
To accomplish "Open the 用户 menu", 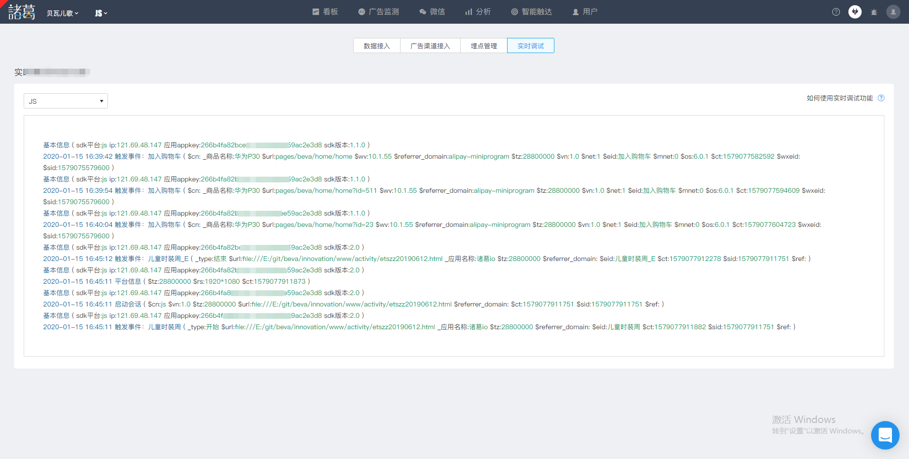I will point(585,12).
